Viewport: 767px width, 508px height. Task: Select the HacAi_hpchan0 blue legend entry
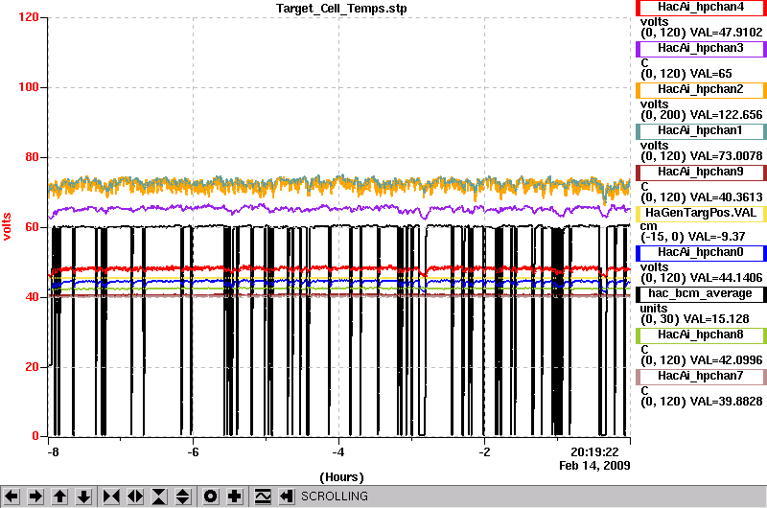point(701,252)
